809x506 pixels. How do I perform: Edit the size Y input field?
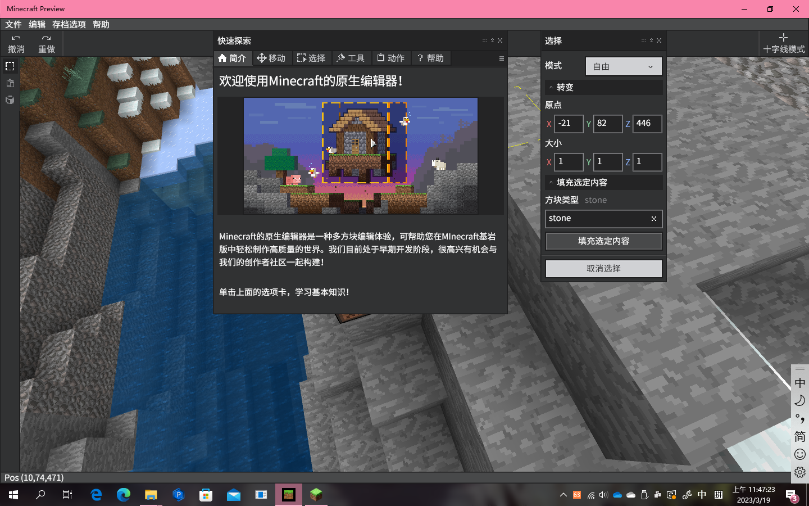(x=608, y=162)
